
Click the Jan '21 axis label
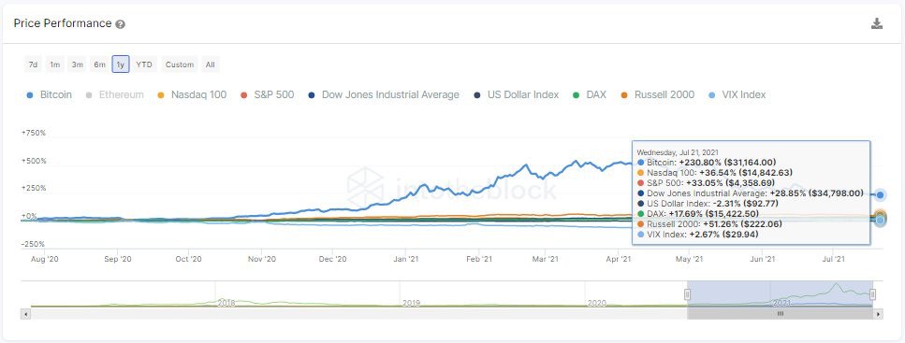point(406,260)
